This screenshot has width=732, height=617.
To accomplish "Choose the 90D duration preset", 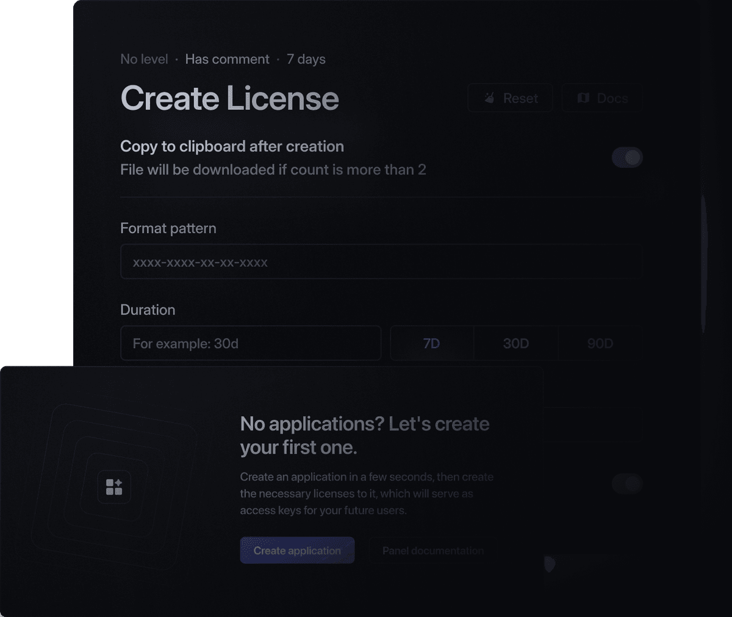I will tap(600, 344).
